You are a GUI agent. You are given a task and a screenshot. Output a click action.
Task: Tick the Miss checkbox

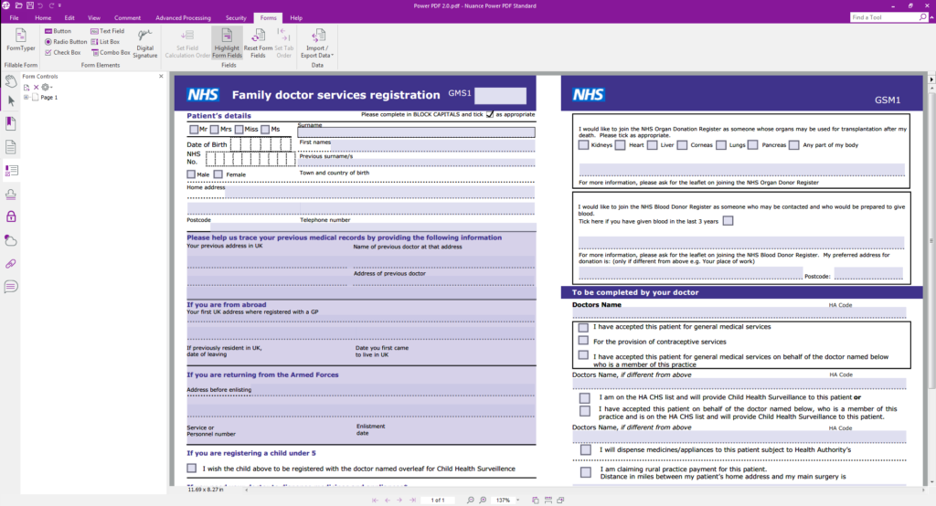(x=239, y=130)
